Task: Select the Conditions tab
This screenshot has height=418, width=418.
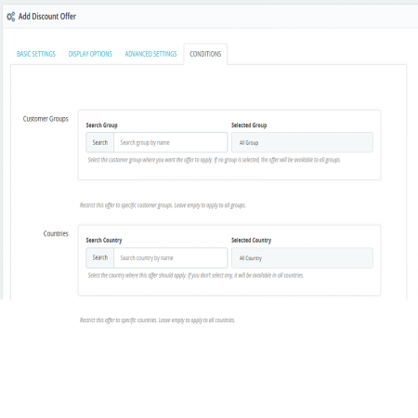Action: pos(205,54)
